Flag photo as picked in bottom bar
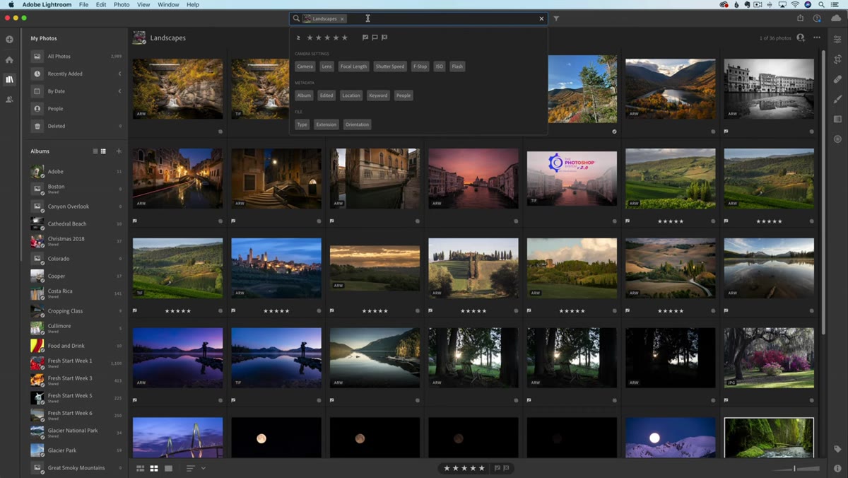This screenshot has width=848, height=478. 497,468
